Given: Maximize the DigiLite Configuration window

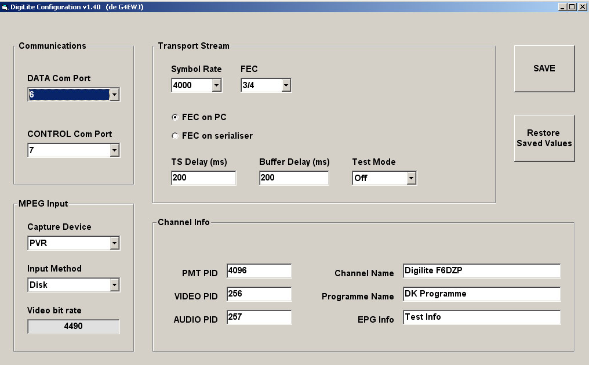Looking at the screenshot, I should pyautogui.click(x=572, y=7).
